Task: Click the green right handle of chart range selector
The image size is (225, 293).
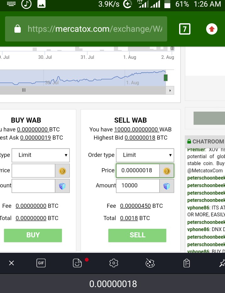Action: coord(166,78)
